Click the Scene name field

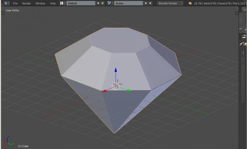point(129,3)
